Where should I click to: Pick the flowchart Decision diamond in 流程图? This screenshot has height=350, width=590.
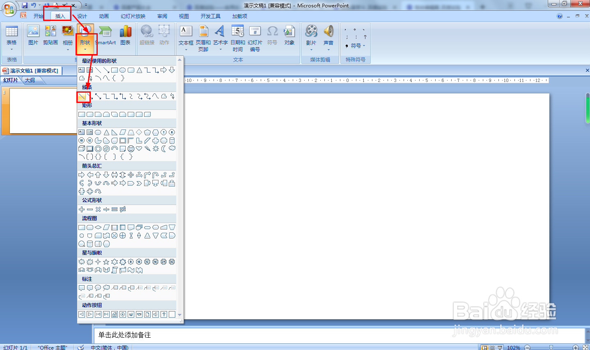point(98,227)
